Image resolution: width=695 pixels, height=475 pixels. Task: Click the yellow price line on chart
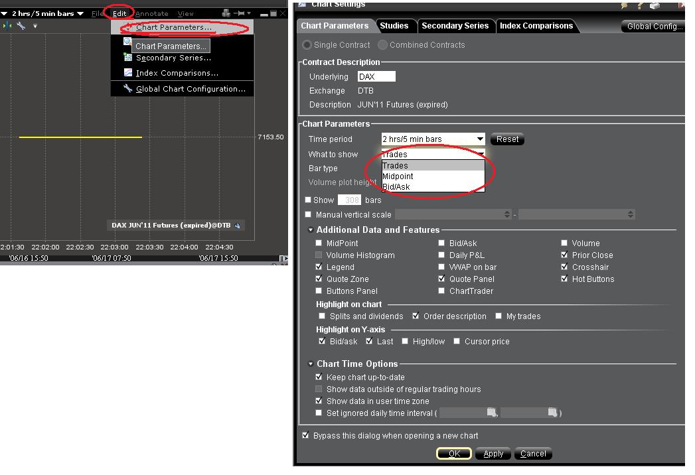(x=80, y=137)
